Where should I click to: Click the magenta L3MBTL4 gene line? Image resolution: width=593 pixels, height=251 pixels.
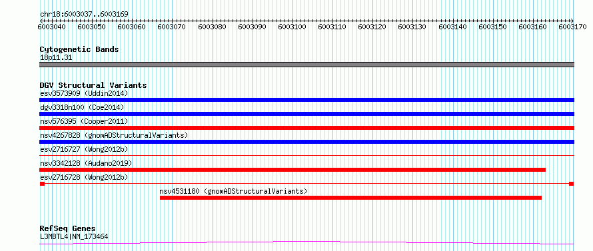(x=306, y=243)
